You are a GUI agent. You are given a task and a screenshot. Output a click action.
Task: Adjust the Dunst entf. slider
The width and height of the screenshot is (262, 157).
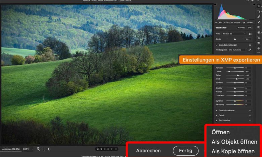click(235, 96)
